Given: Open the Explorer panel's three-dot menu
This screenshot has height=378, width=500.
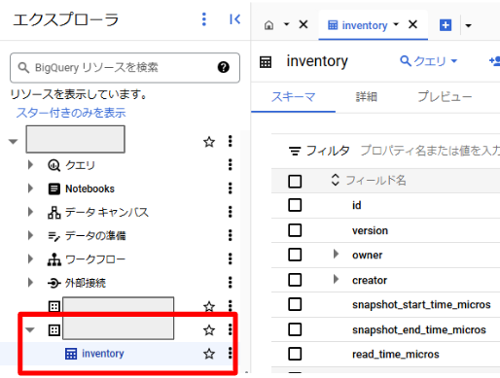Looking at the screenshot, I should tap(204, 19).
